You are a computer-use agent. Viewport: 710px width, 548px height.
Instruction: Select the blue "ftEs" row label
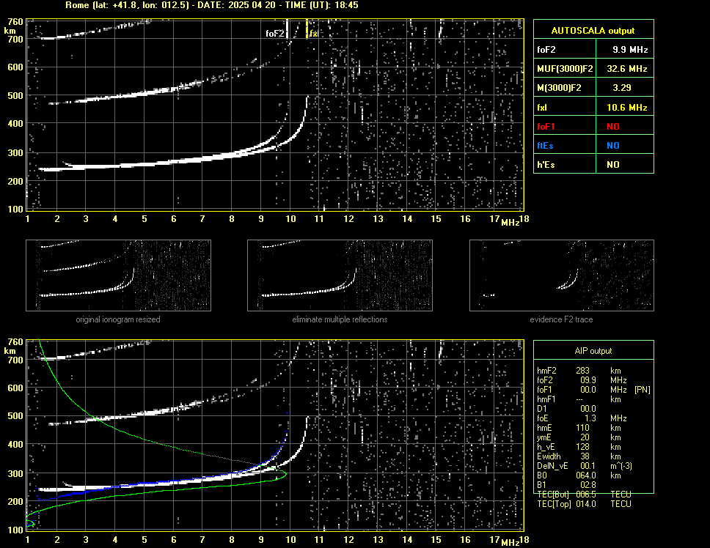tap(545, 146)
